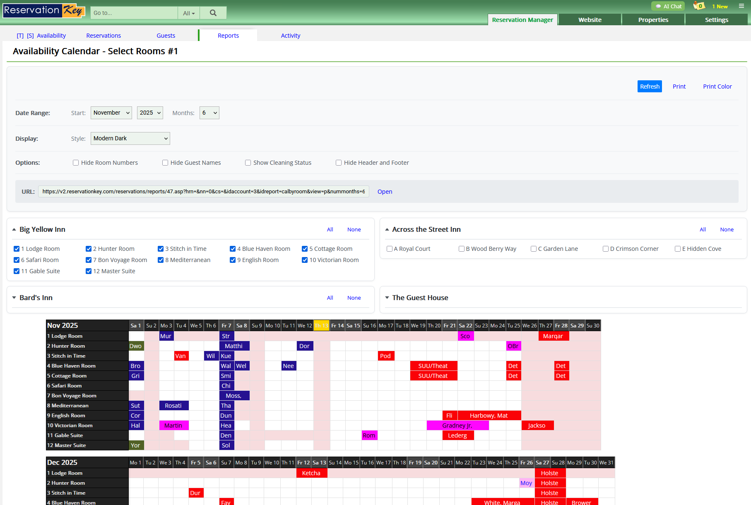Screen dimensions: 751x505
Task: Click the Print Color link
Action: coord(717,87)
